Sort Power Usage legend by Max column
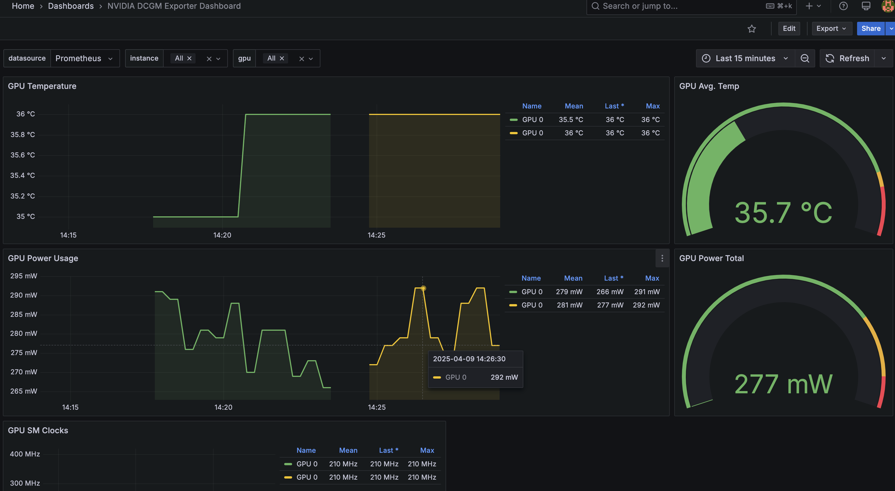 [x=652, y=278]
